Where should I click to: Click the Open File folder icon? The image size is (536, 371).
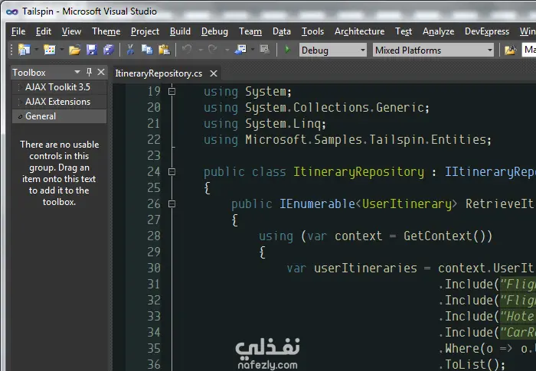pos(74,50)
